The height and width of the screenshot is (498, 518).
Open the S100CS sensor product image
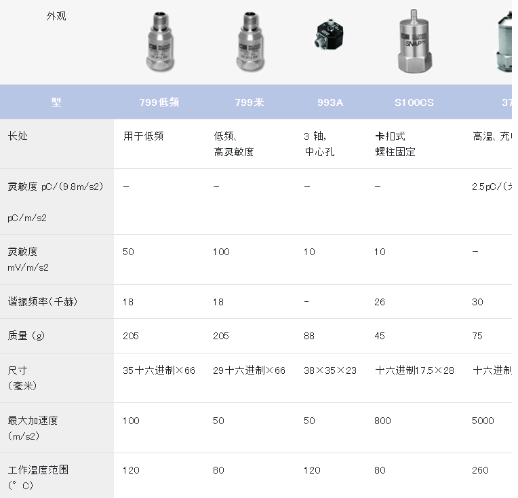point(414,42)
